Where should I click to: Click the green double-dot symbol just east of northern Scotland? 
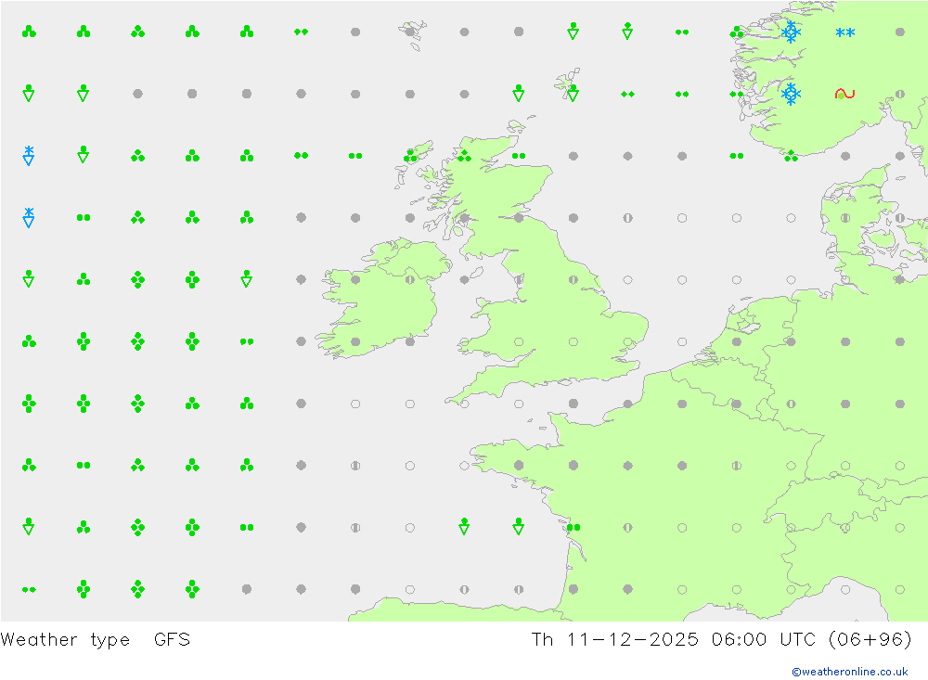pyautogui.click(x=519, y=156)
